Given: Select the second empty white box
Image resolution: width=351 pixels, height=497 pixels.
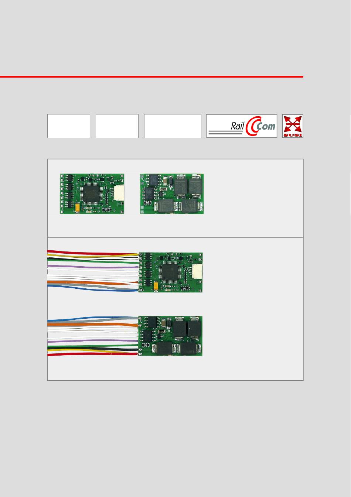Looking at the screenshot, I should [117, 126].
